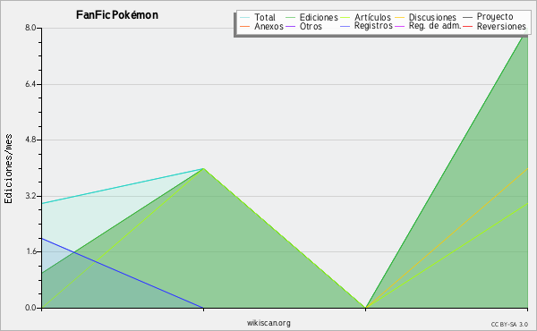Click the CC BY-SA 3.0 license text
The image size is (537, 331).
click(x=509, y=325)
